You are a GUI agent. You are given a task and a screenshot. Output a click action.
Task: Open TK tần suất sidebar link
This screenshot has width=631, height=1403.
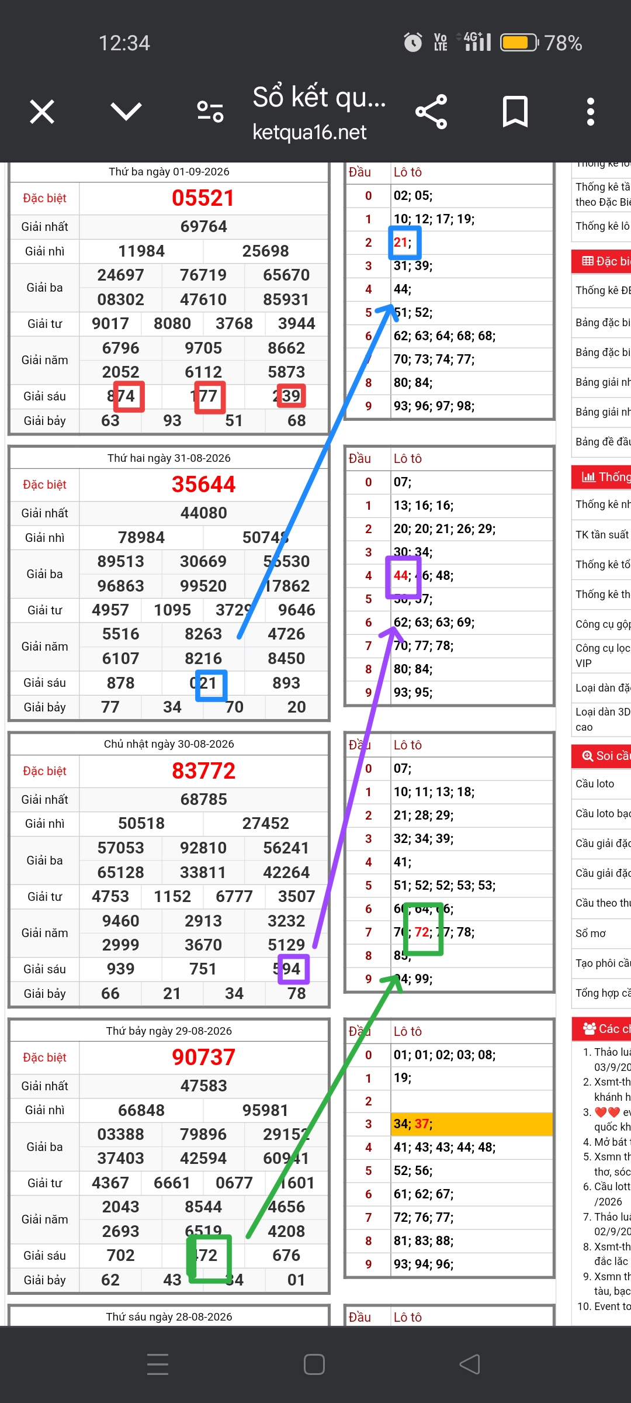click(x=602, y=534)
